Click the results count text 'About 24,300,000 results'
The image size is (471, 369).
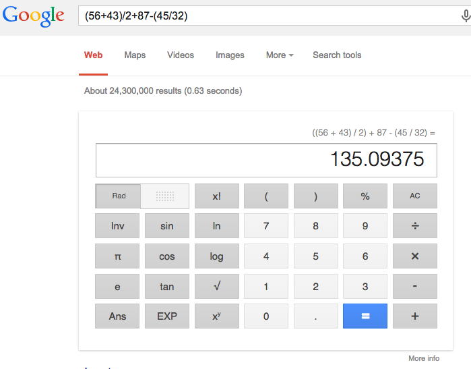tap(133, 91)
